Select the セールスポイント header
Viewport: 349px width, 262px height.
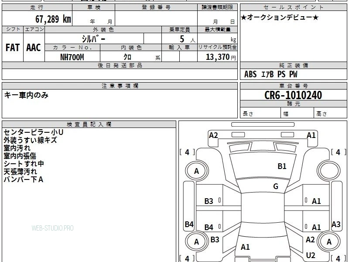point(293,7)
